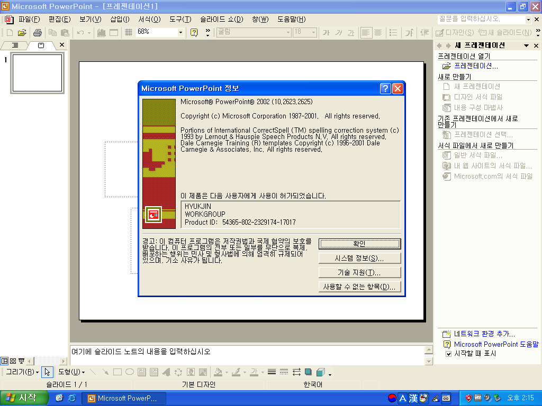The height and width of the screenshot is (406, 542).
Task: Expand the Undo history dropdown arrow
Action: coord(89,32)
